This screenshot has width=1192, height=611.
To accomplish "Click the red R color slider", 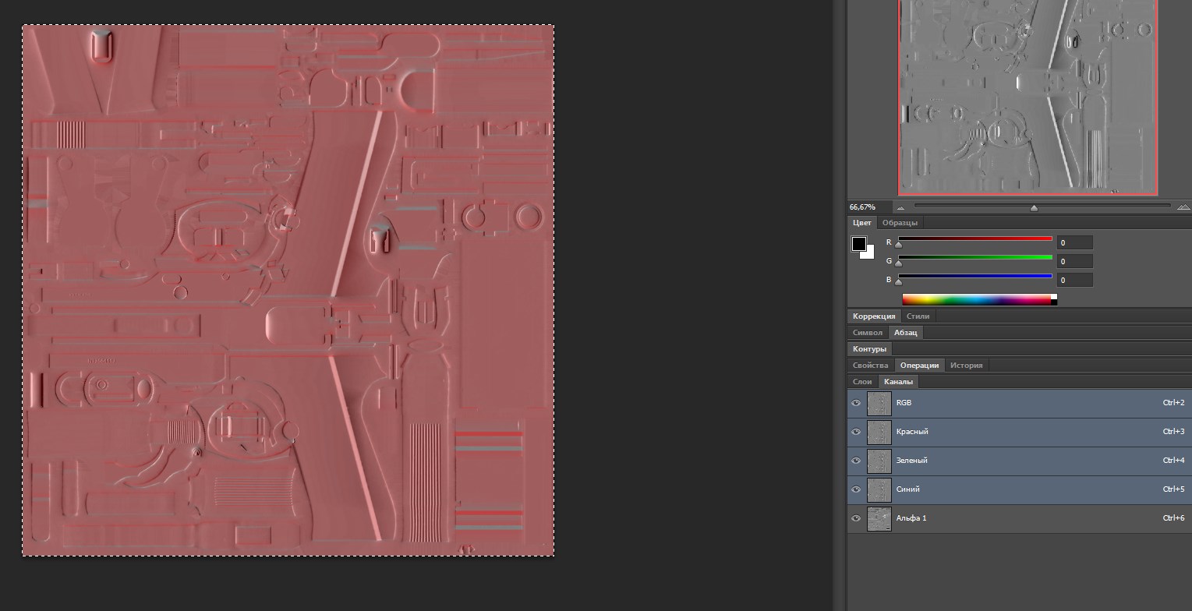I will click(x=975, y=238).
